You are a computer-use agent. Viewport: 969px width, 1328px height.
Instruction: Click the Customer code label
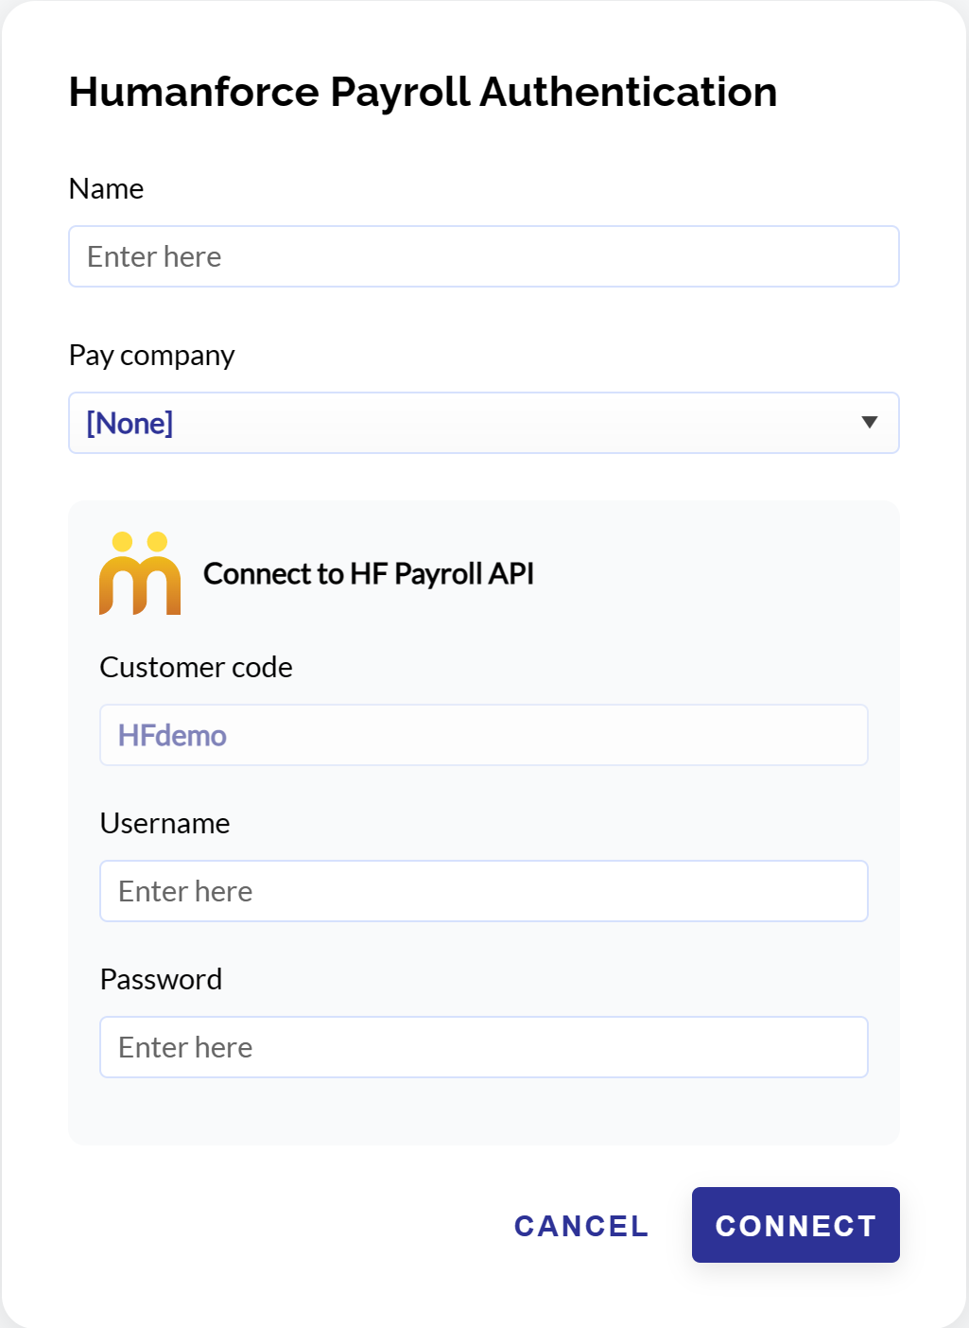pos(196,667)
